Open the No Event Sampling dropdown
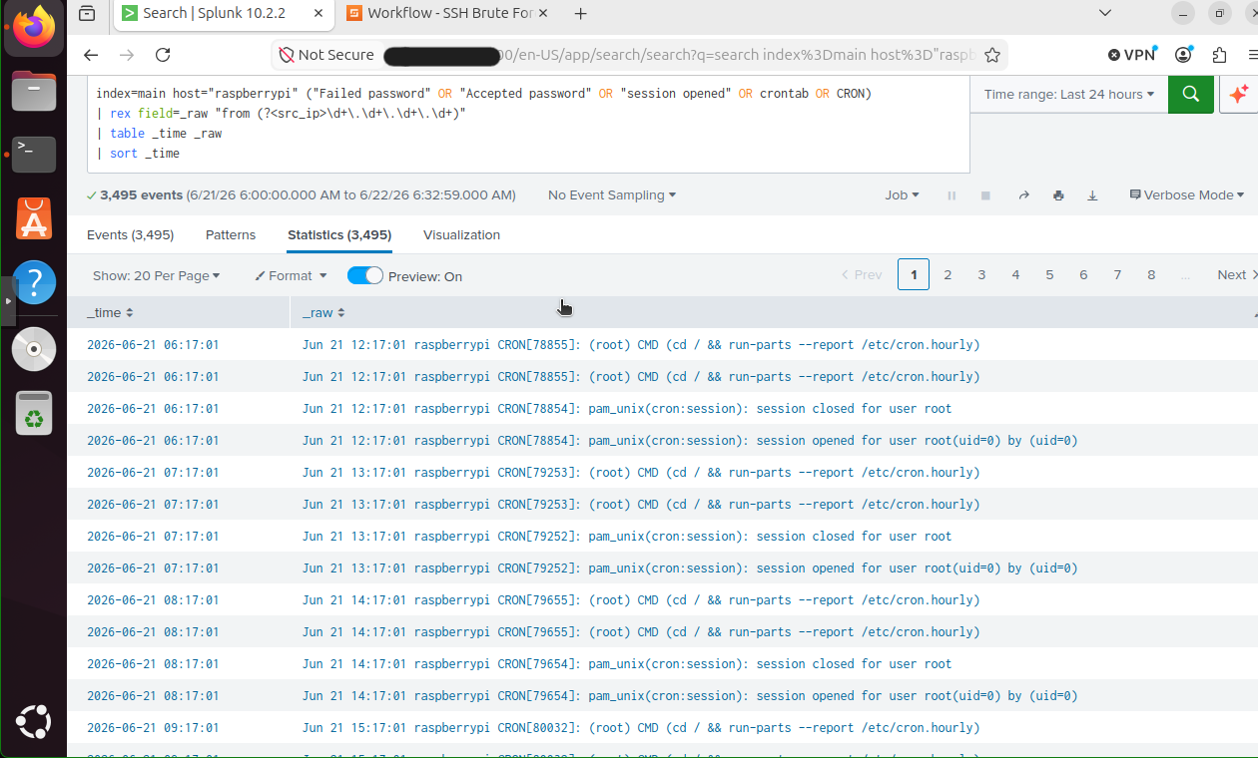 click(612, 195)
